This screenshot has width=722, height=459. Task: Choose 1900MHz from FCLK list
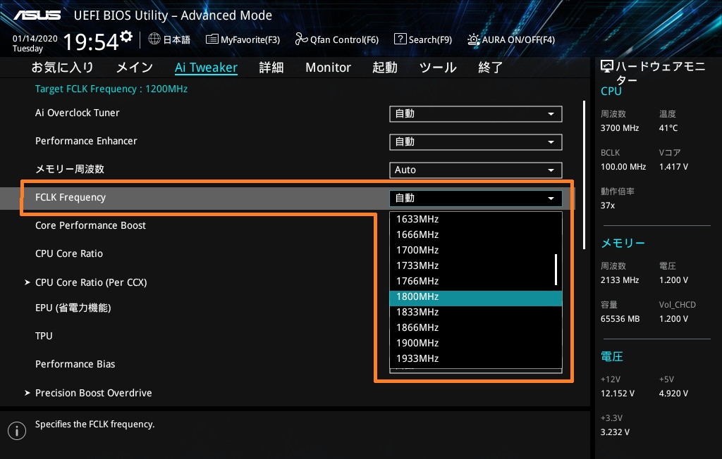click(476, 343)
